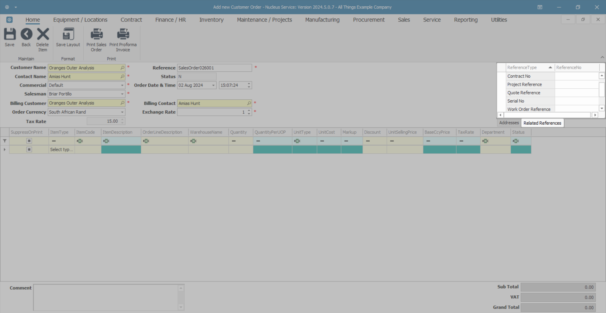Adjust the order time spinner
The width and height of the screenshot is (606, 313).
249,85
